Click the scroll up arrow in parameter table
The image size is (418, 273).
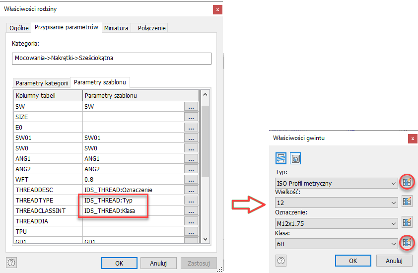point(205,95)
